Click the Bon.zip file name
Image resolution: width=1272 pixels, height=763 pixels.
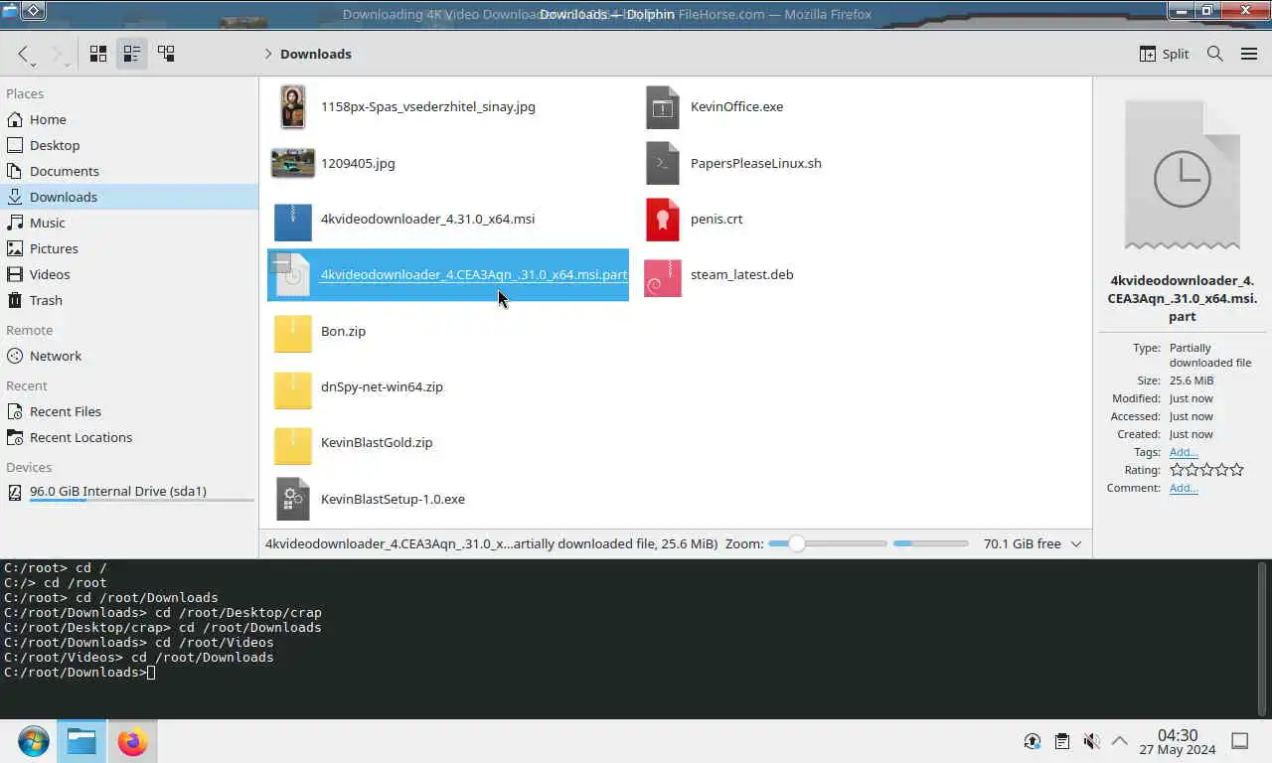pos(343,331)
